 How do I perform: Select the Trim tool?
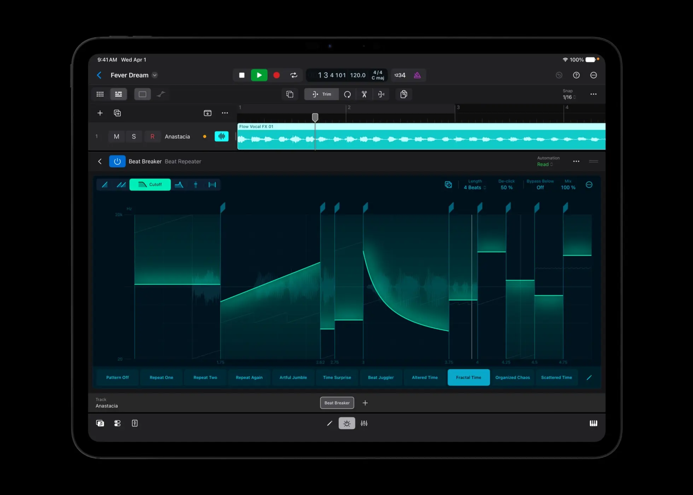tap(321, 94)
